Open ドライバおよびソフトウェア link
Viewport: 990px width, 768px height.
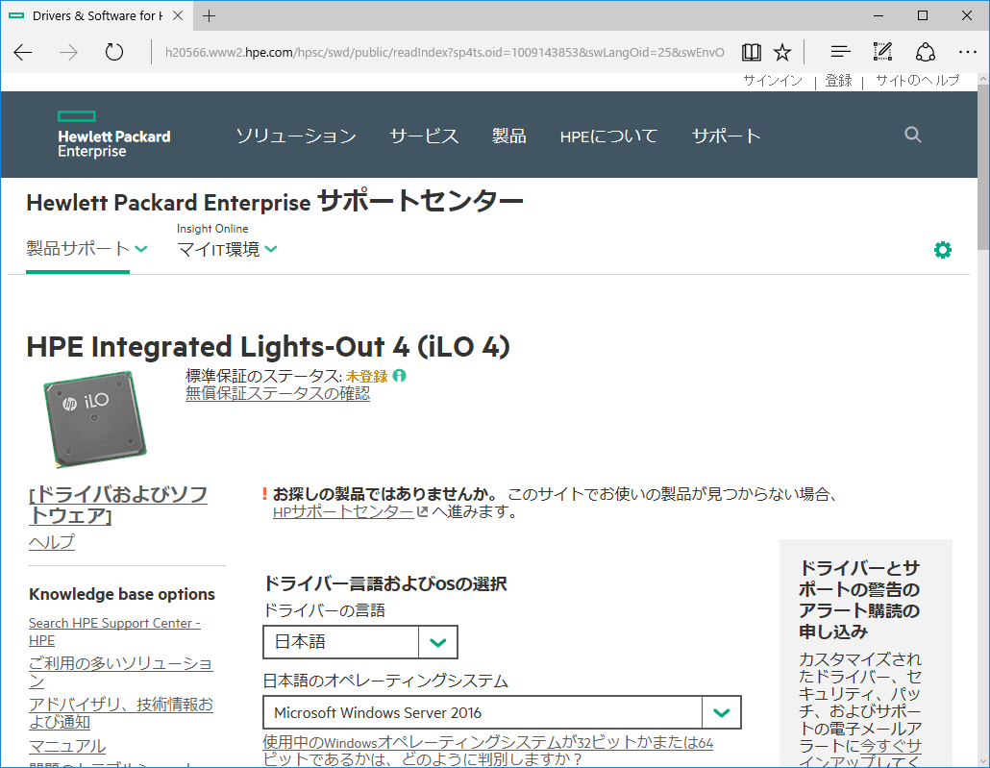118,505
